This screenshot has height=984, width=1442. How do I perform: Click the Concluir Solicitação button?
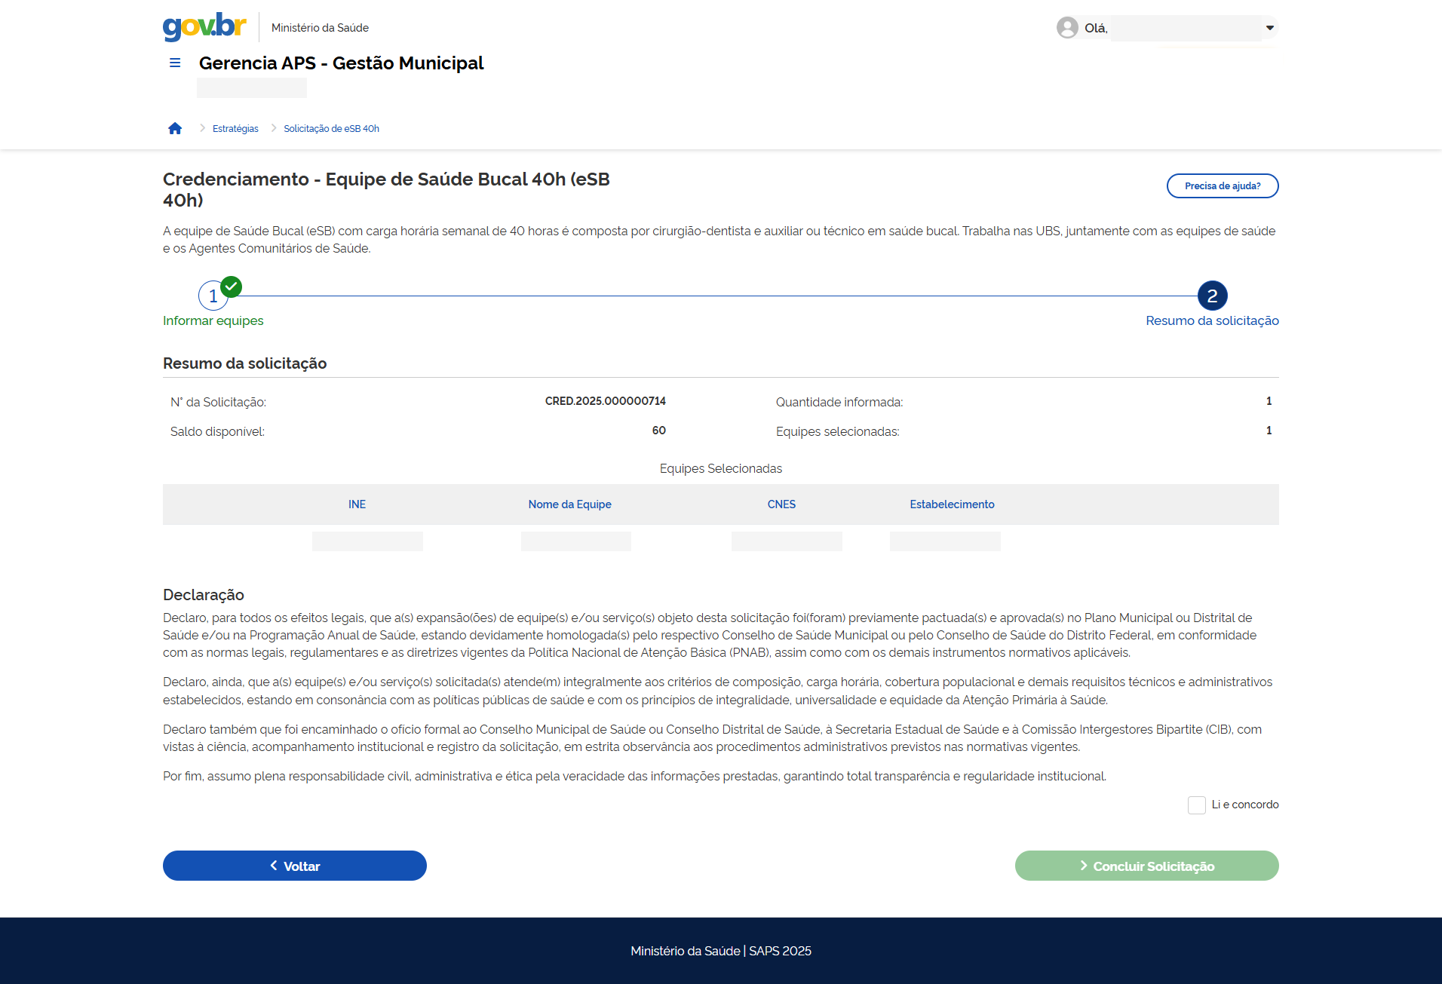(x=1146, y=866)
